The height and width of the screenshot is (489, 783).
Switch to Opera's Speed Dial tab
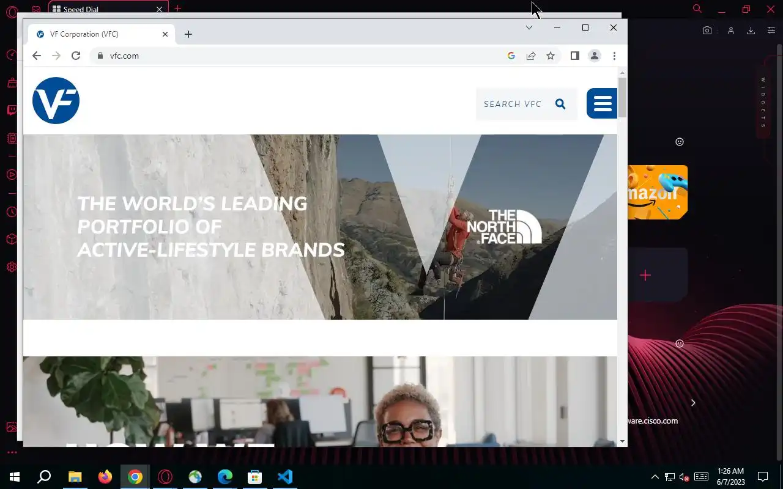(x=107, y=9)
